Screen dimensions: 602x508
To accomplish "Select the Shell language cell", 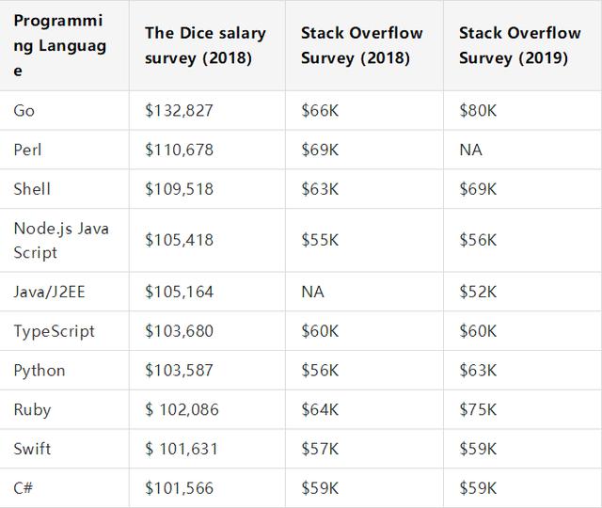I will click(x=32, y=189).
